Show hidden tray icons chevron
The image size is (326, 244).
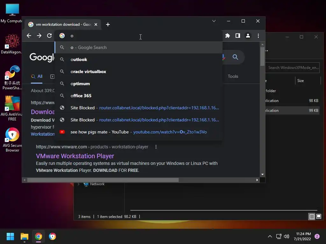pyautogui.click(x=270, y=236)
